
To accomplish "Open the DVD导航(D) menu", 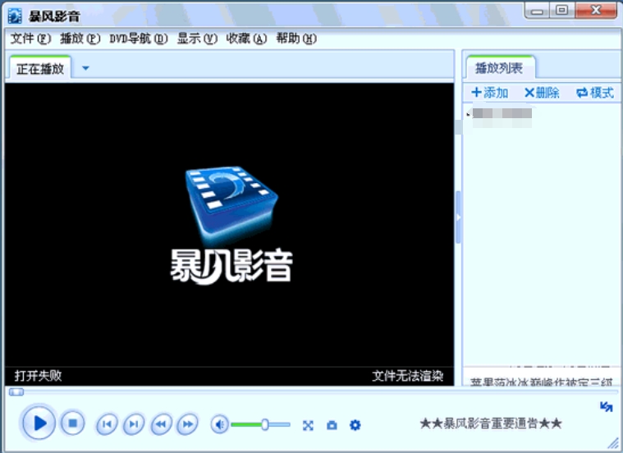I will 139,39.
